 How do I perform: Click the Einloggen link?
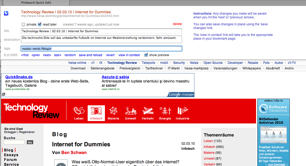(x=11, y=132)
